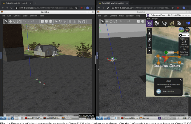The image size is (191, 124).
Task: Expand the left side panel handle in left Gazebo
Action: (x=1, y=55)
